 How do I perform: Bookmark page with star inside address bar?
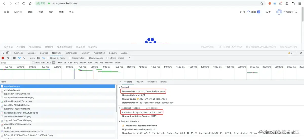262,3
